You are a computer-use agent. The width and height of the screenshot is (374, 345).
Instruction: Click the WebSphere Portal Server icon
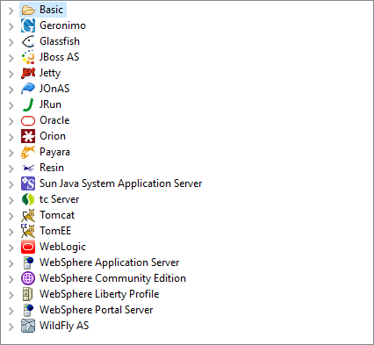[x=28, y=310]
